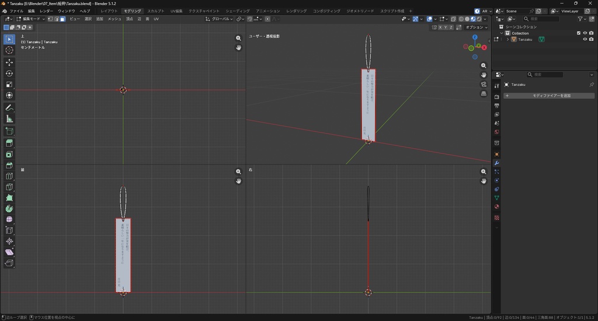Open the Object Data (mesh) properties tab
This screenshot has width=598, height=321.
496,198
